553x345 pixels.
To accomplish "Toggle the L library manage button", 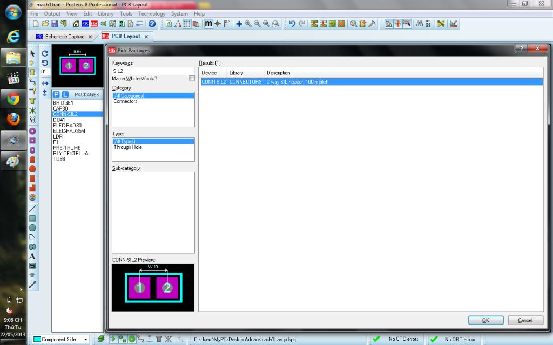I will (65, 94).
